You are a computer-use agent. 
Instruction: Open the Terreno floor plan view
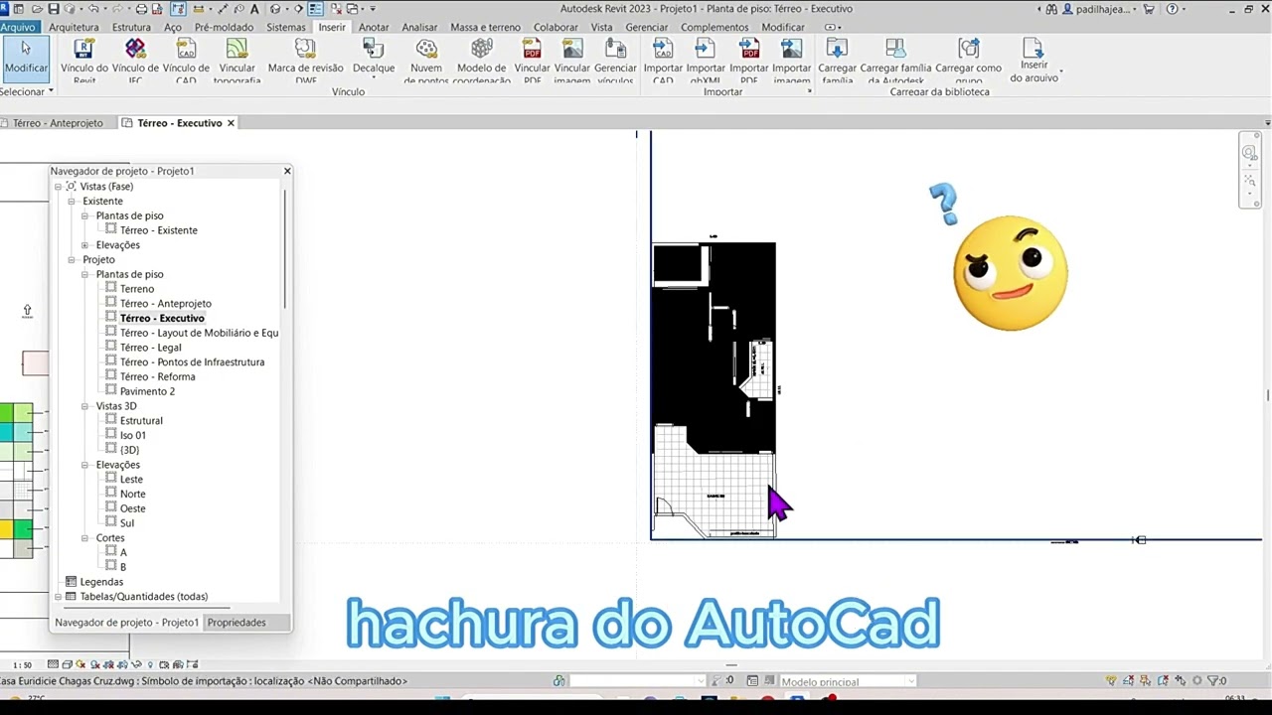pyautogui.click(x=137, y=289)
